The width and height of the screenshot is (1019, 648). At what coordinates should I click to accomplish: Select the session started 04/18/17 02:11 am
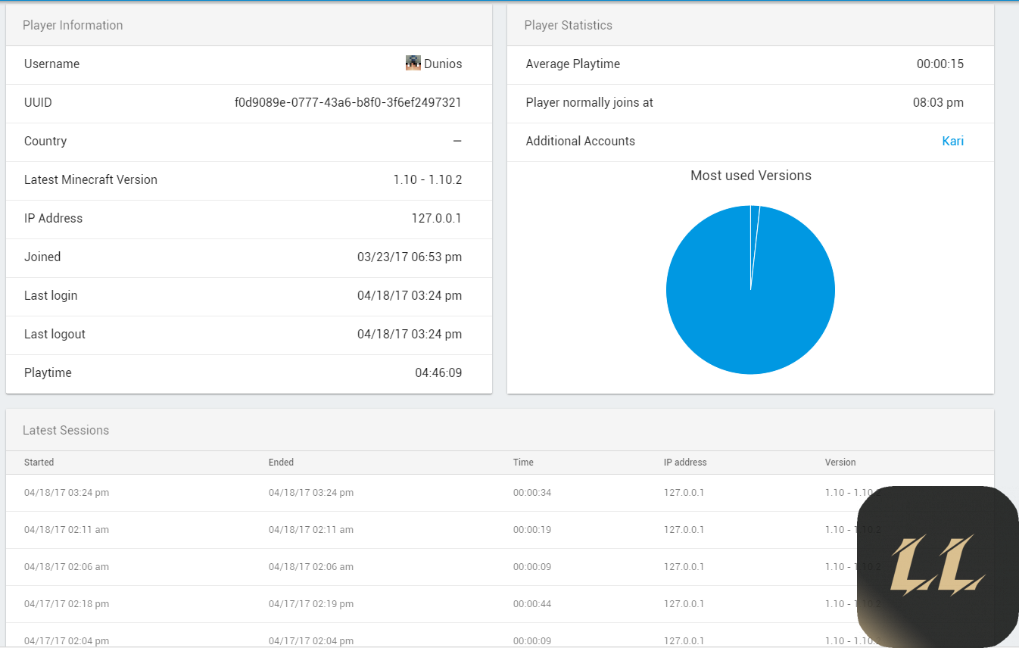click(x=67, y=530)
